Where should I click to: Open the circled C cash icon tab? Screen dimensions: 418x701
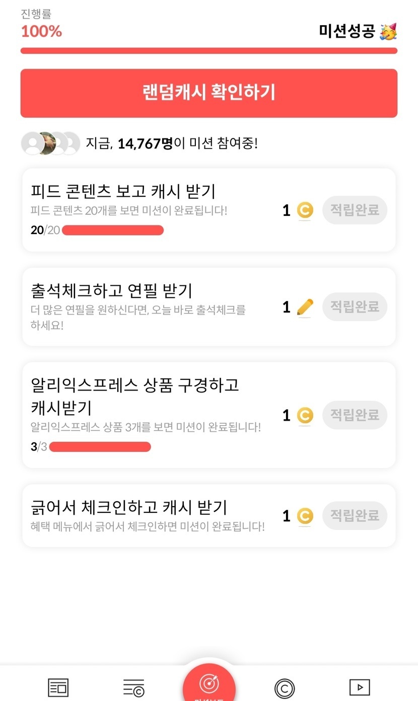point(285,688)
